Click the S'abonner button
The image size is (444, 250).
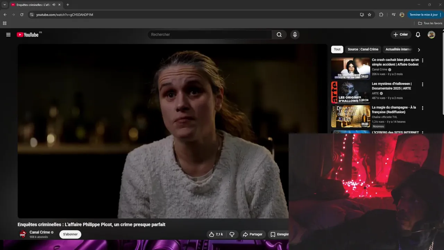[x=70, y=234]
